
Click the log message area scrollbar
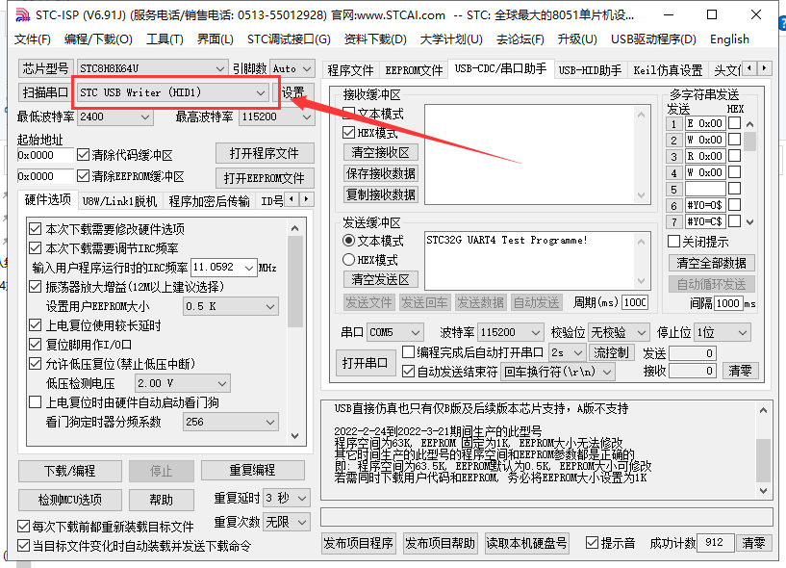[x=763, y=451]
